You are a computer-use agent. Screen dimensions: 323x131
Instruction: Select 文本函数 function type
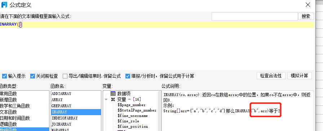point(25,112)
